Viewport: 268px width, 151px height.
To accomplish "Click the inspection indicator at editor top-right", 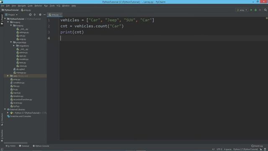I will click(x=266, y=18).
